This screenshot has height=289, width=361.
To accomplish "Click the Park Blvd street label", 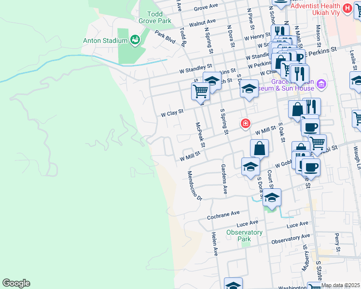I will point(165,37).
